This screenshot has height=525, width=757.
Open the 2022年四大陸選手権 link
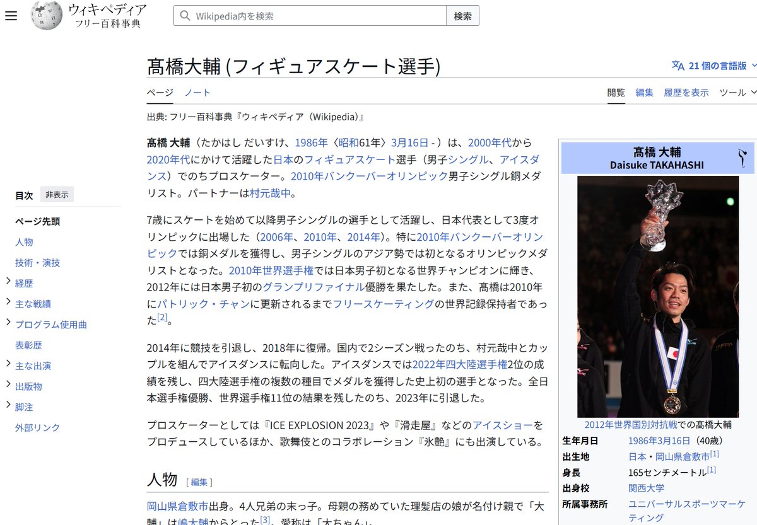(460, 364)
